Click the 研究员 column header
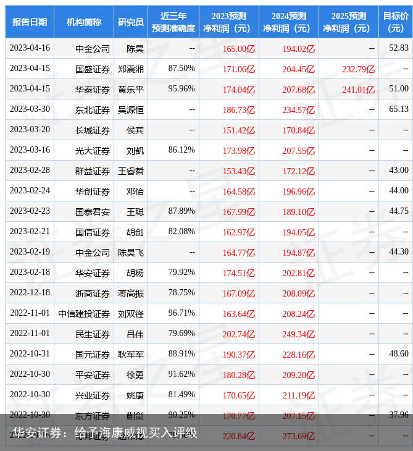This screenshot has width=413, height=451. pos(131,22)
